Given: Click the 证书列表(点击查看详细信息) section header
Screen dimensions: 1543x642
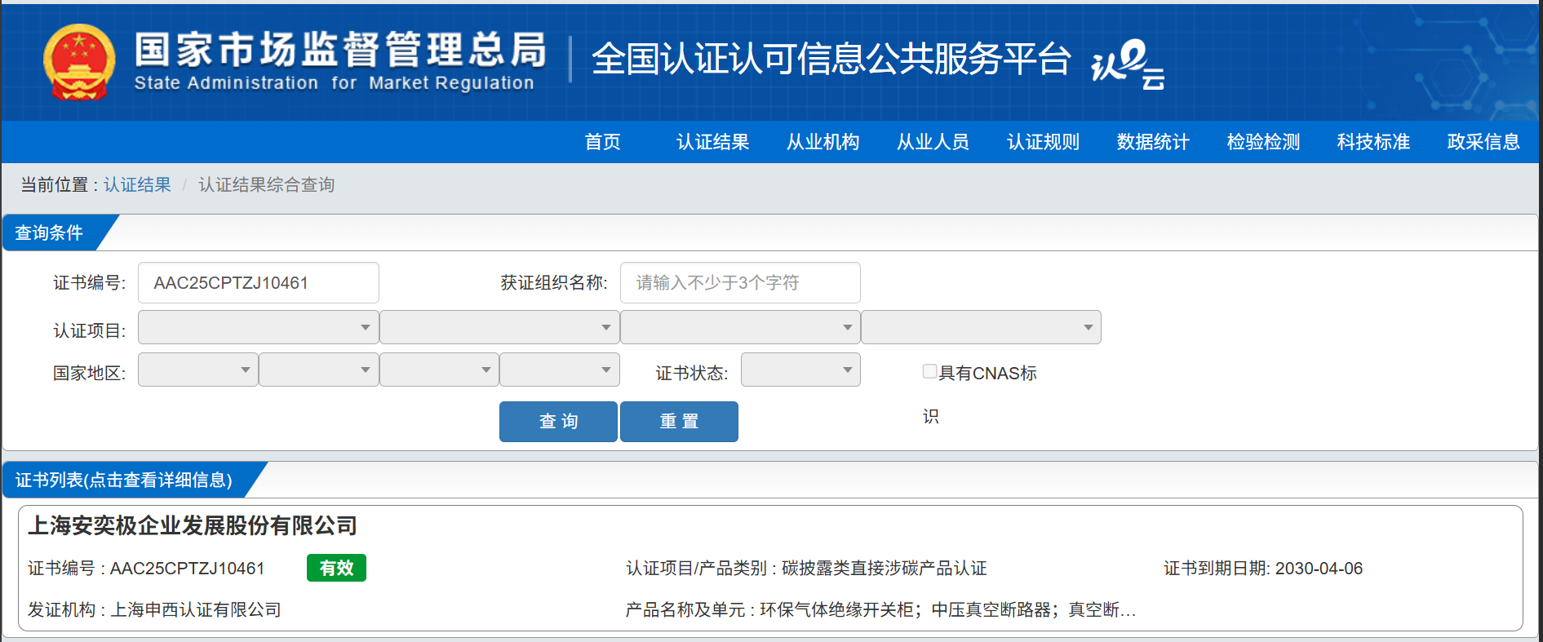Looking at the screenshot, I should point(124,480).
